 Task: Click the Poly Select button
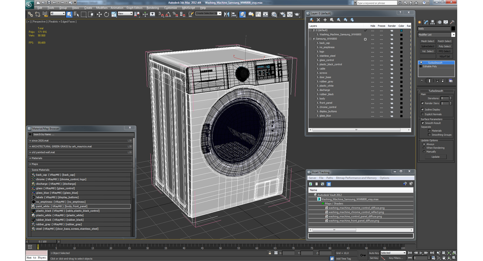coord(444,46)
